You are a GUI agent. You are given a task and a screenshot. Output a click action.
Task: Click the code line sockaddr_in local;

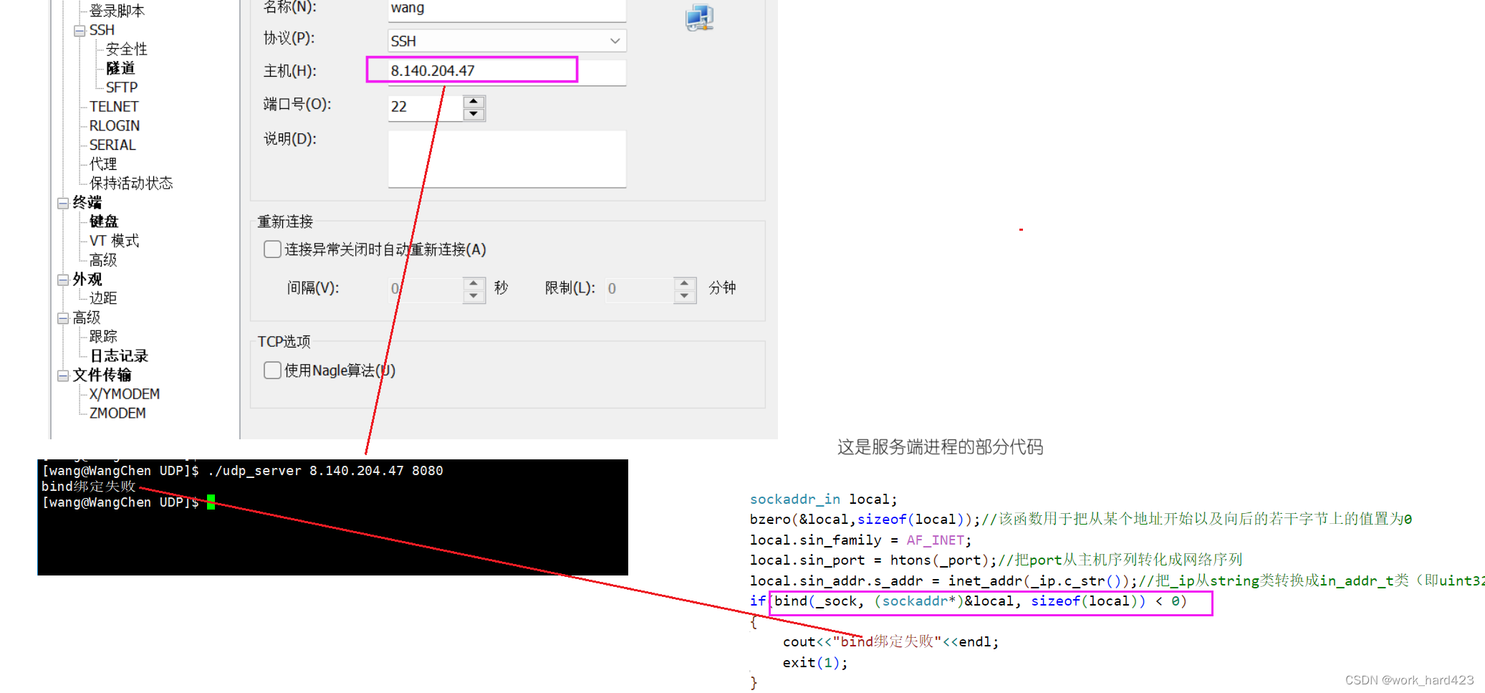(823, 500)
